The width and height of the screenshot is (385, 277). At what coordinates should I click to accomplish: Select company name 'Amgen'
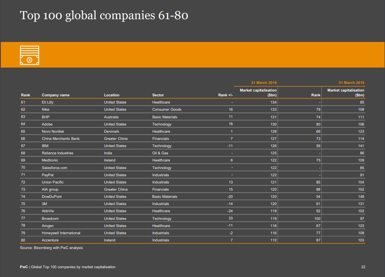click(x=48, y=226)
